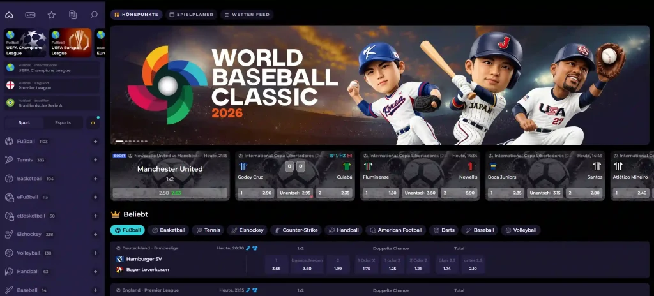Screen dimensions: 654x296
Task: Open favorites star icon
Action: pos(51,15)
